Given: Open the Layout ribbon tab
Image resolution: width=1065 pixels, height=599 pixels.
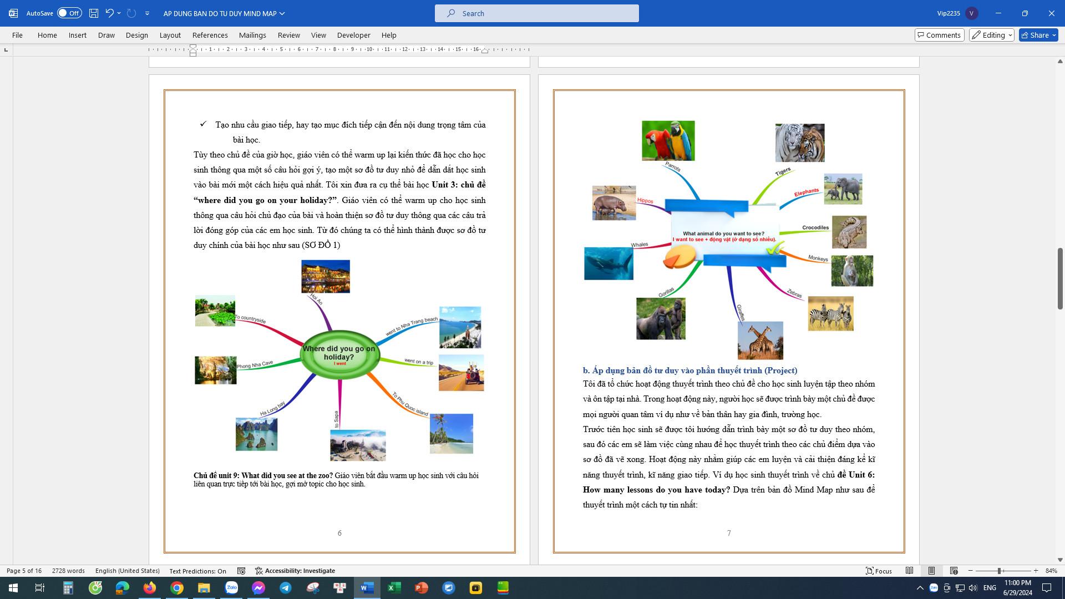Looking at the screenshot, I should [170, 35].
